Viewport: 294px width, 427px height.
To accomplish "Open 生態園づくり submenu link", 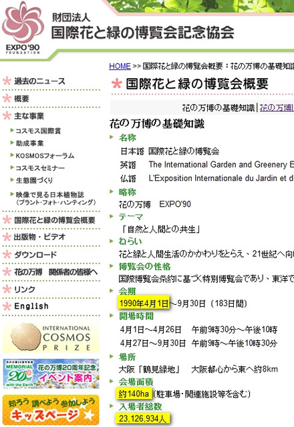I will click(34, 180).
